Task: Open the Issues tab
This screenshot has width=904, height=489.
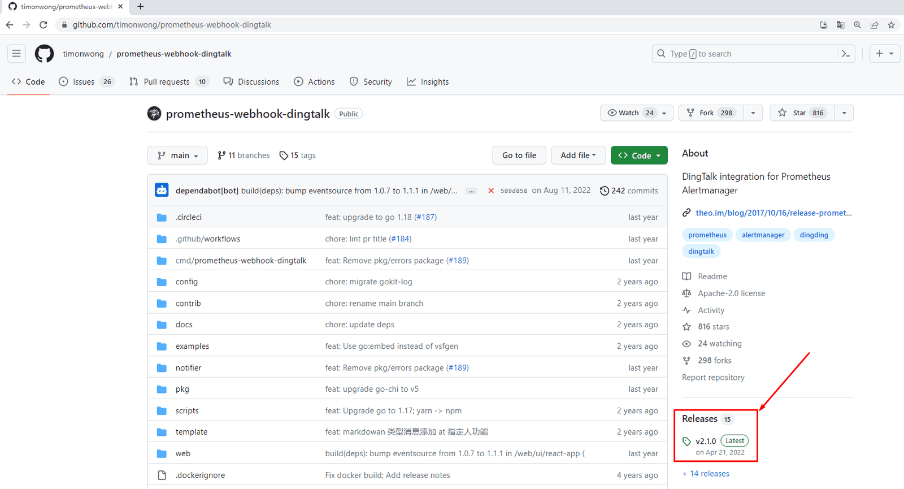Action: 86,82
